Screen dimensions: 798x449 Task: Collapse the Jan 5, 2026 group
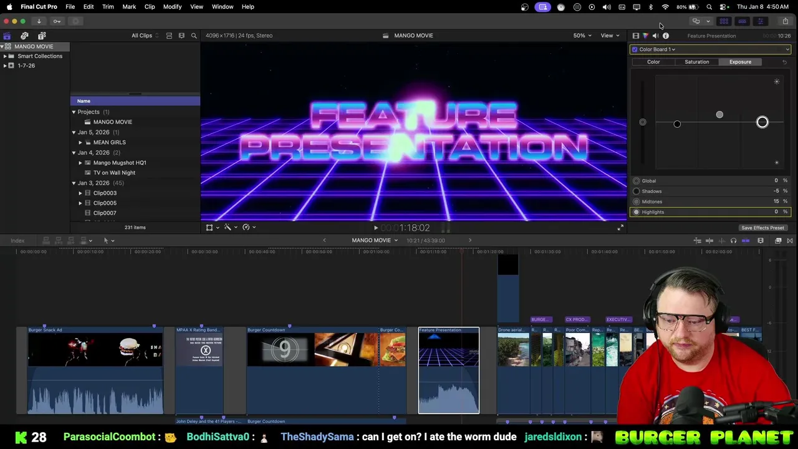click(x=74, y=132)
